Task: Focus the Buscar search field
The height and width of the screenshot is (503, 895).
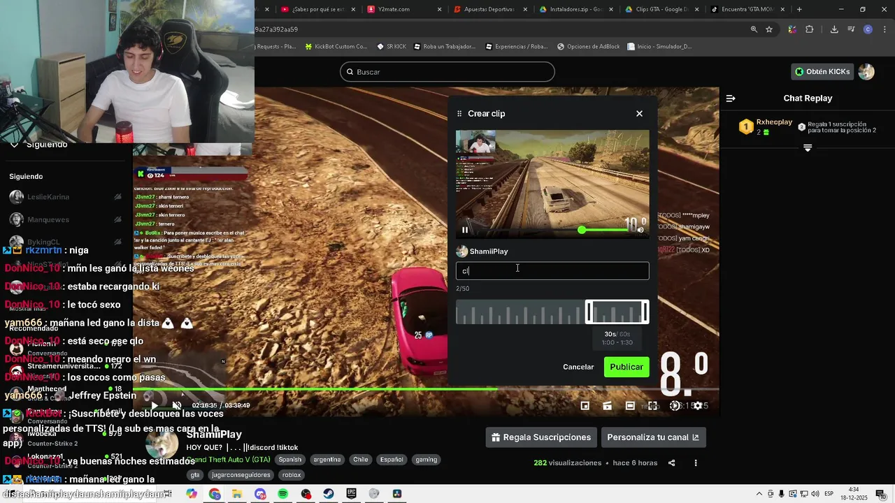Action: tap(447, 72)
